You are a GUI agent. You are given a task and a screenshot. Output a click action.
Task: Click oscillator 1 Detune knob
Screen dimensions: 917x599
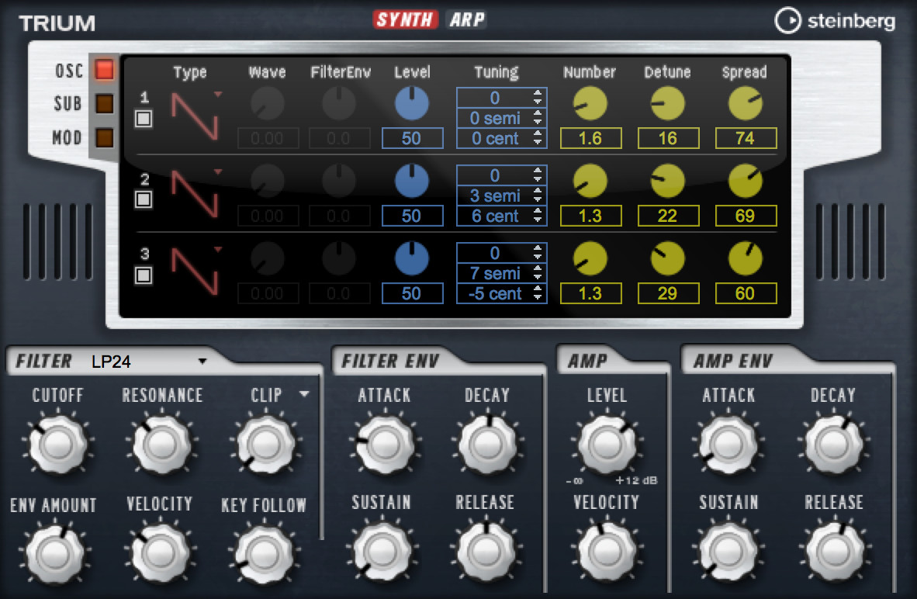point(668,103)
